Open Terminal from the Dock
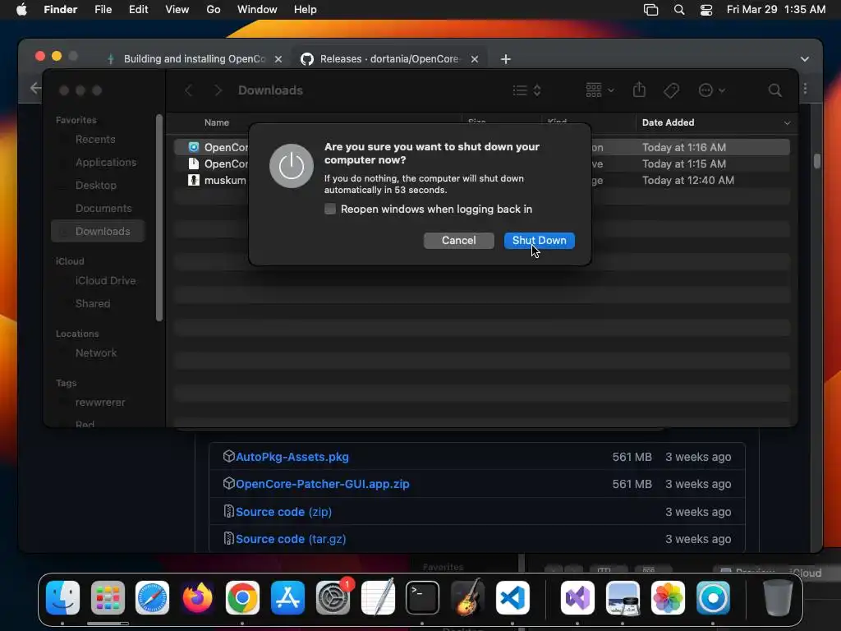This screenshot has height=631, width=841. click(422, 597)
